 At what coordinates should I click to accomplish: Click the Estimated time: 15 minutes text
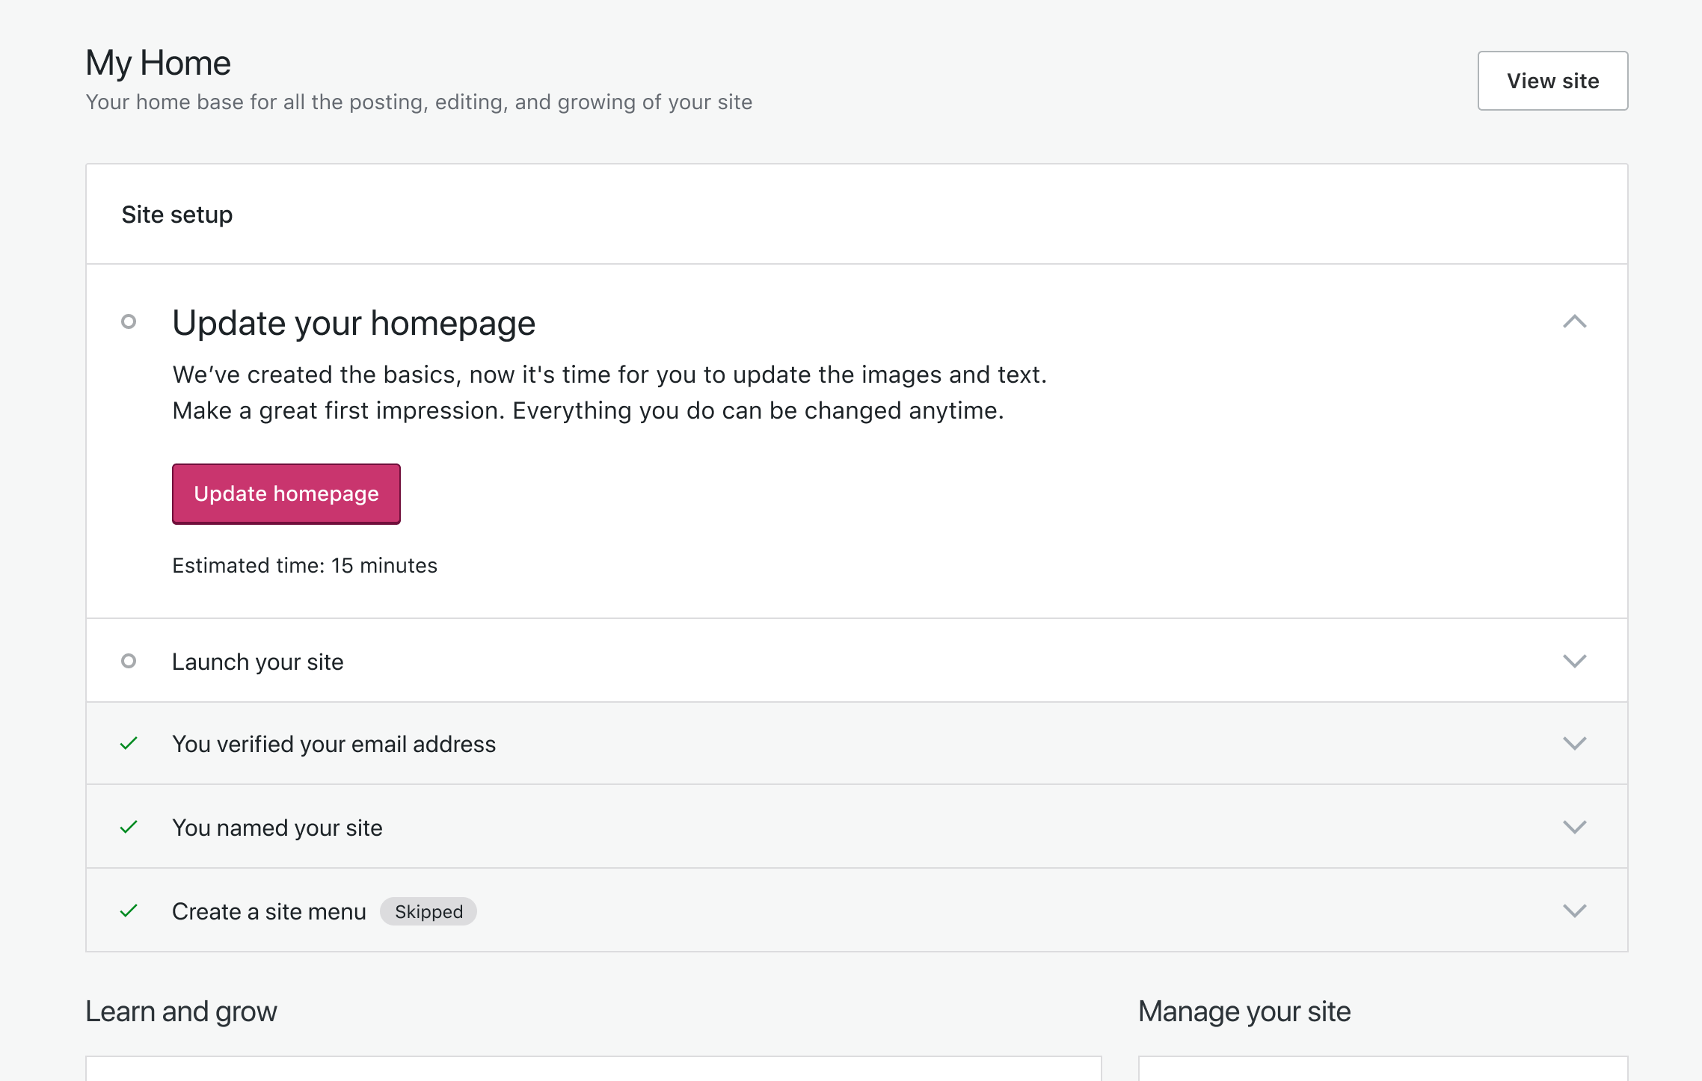pos(304,565)
